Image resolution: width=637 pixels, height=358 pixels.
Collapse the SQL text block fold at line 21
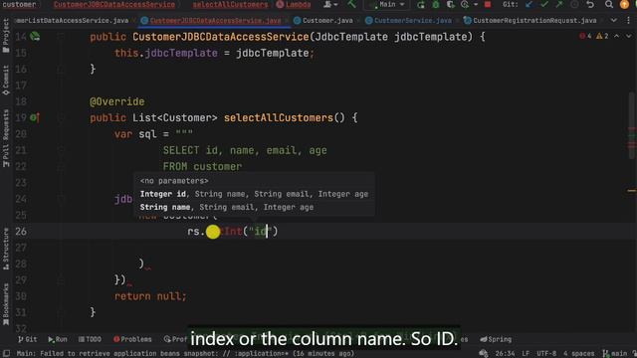pos(61,150)
